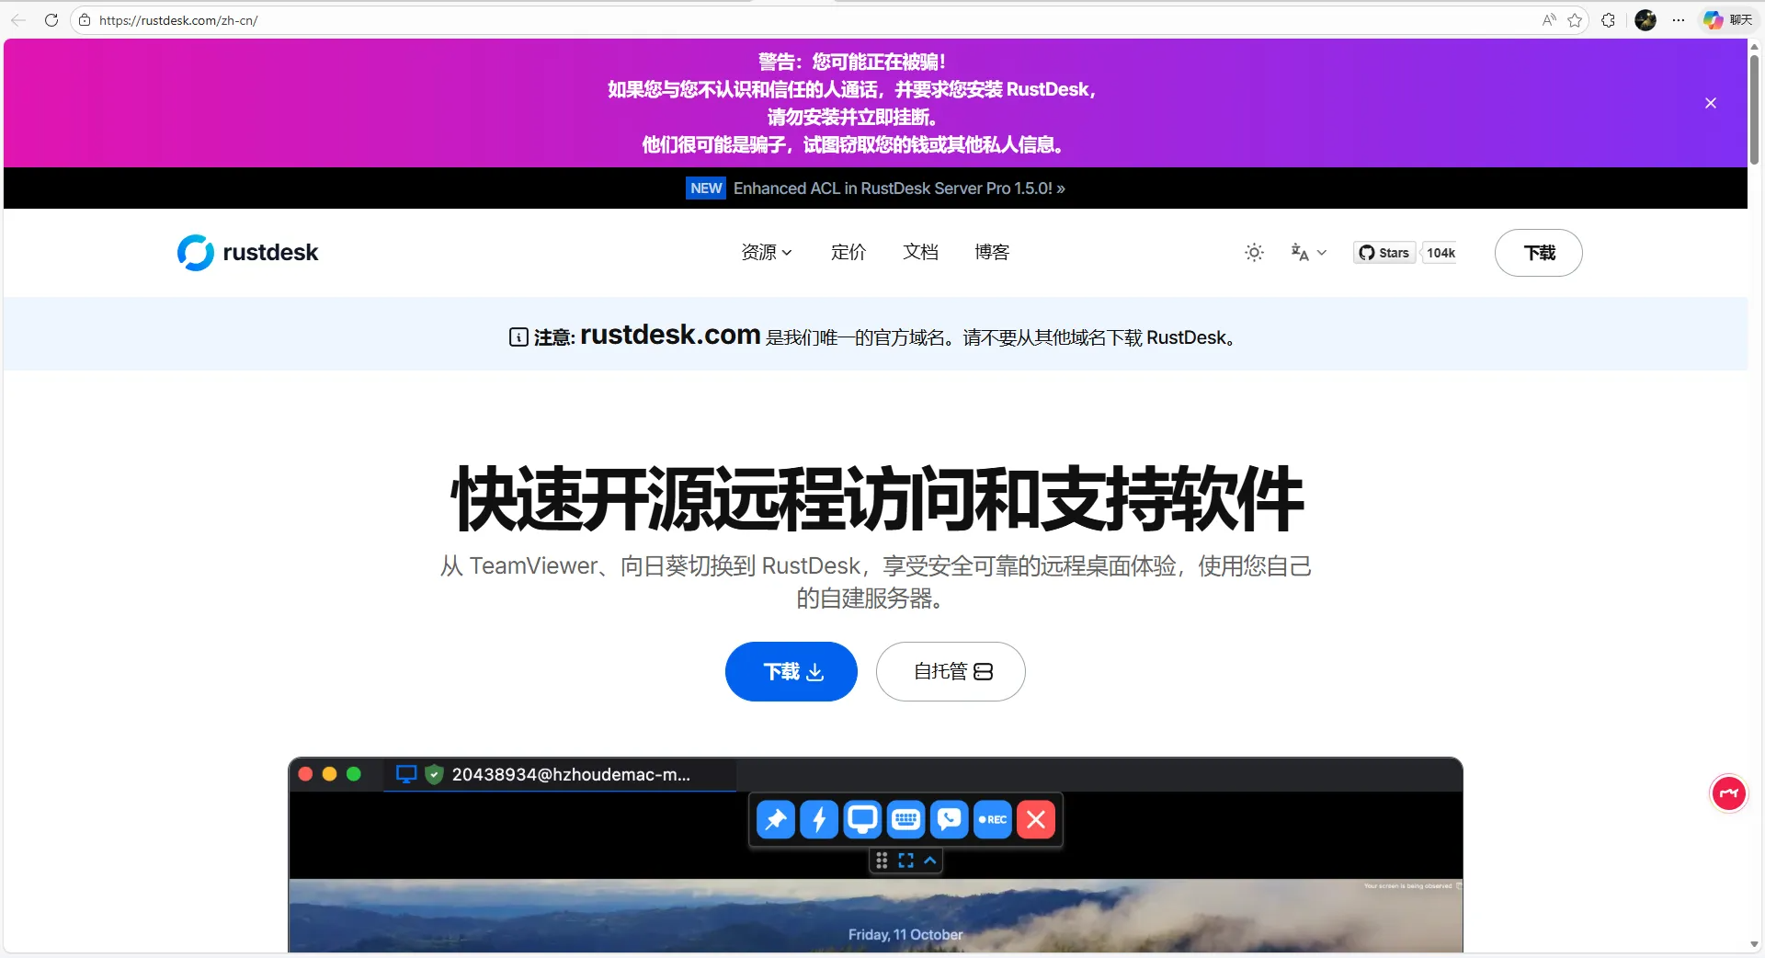
Task: Toggle dark mode with the sun icon
Action: (x=1253, y=252)
